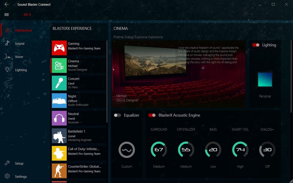This screenshot has height=183, width=293.
Task: Choose the Night profile by Clifford
Action: tap(79, 101)
